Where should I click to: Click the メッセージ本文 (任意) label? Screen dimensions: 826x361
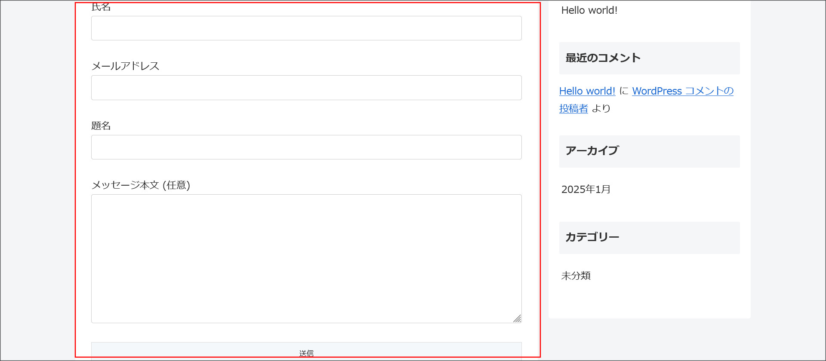click(141, 185)
